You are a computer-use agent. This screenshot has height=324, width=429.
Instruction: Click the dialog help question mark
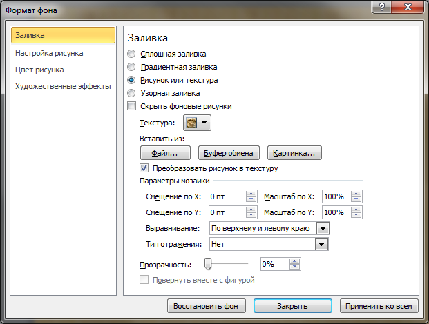pos(381,7)
